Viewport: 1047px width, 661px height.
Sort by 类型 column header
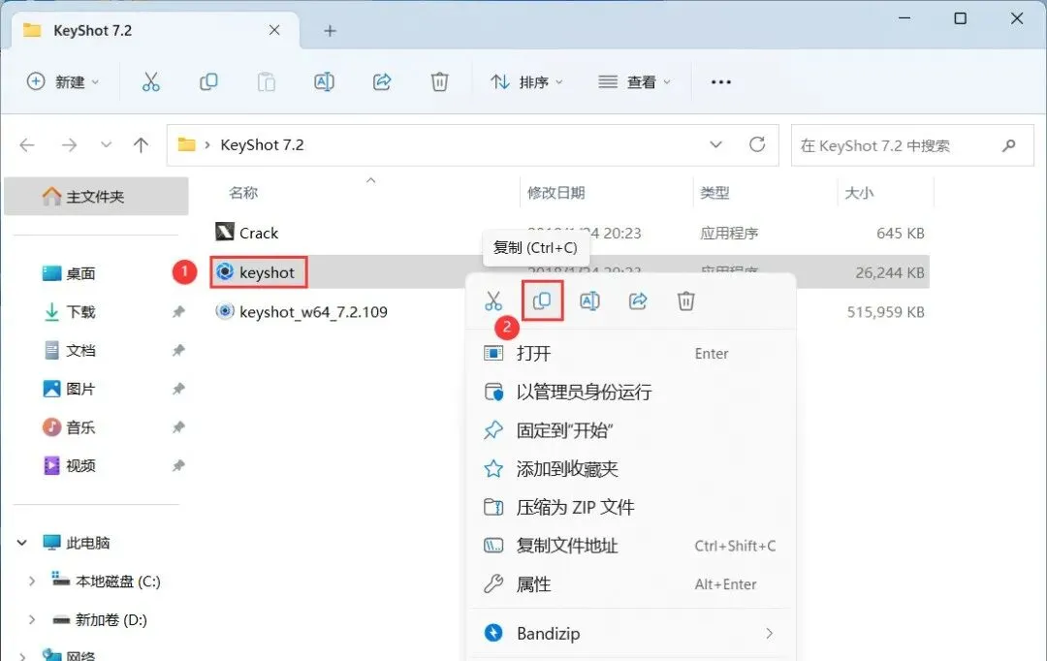(x=714, y=193)
